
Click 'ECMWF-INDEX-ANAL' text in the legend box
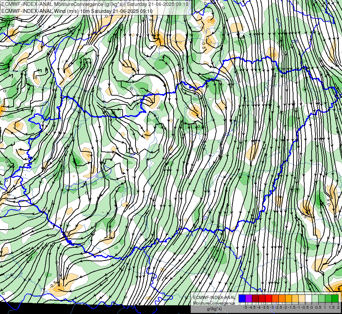pos(214,298)
